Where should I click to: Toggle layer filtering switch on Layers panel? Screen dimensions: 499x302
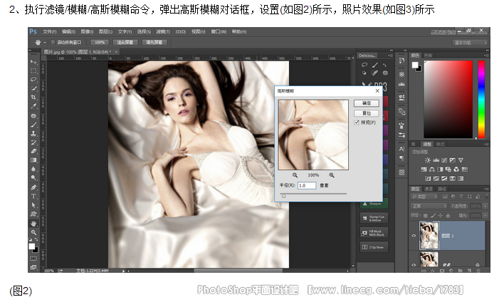(487, 197)
